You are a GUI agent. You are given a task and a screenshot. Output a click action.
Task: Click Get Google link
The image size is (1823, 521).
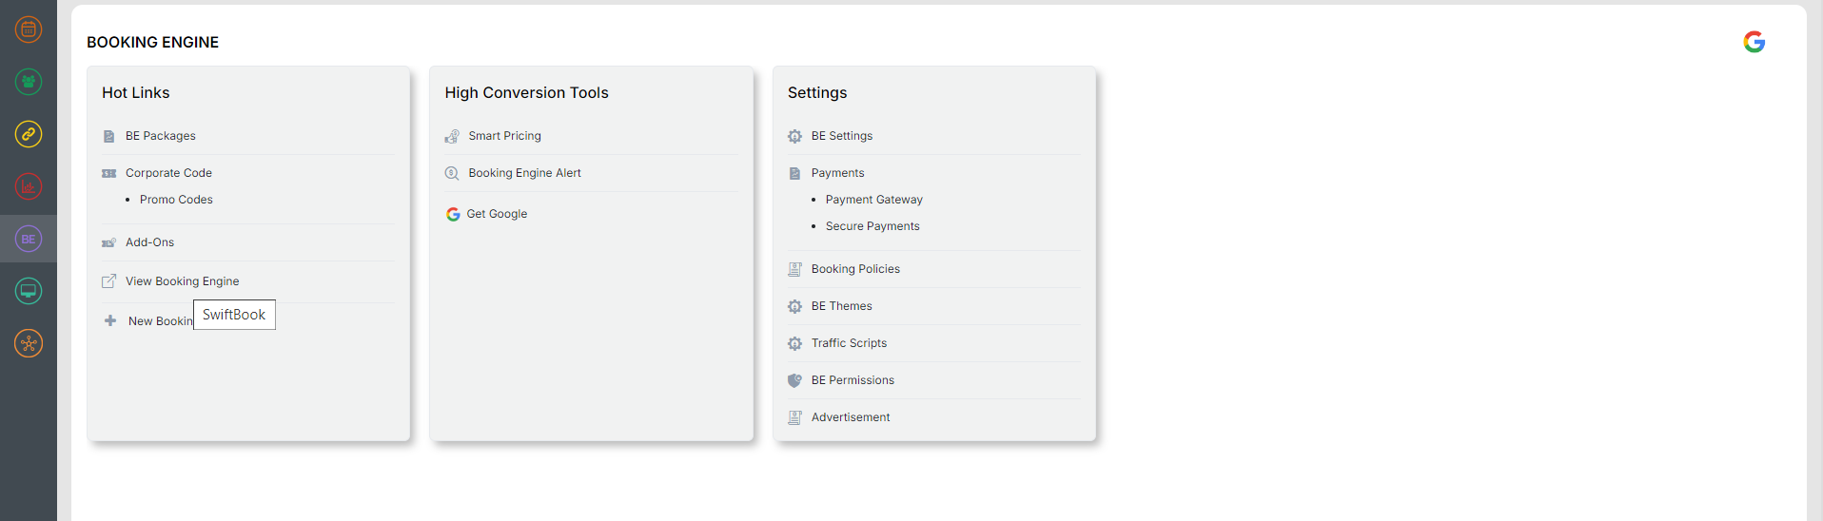point(496,214)
